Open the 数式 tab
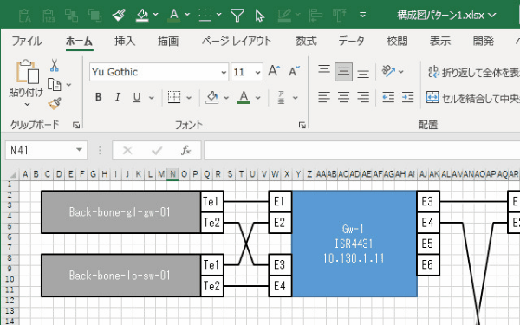 [306, 41]
